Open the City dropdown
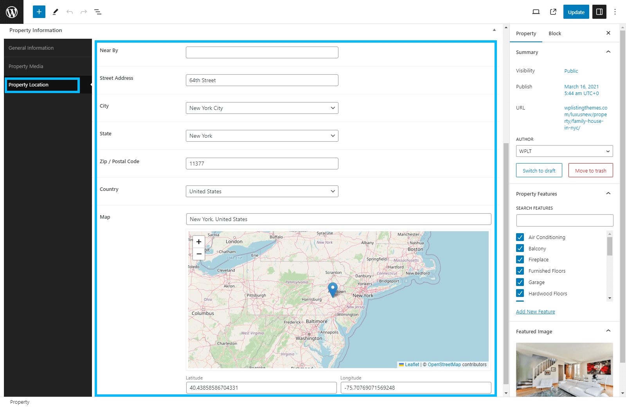Image resolution: width=626 pixels, height=419 pixels. [262, 108]
